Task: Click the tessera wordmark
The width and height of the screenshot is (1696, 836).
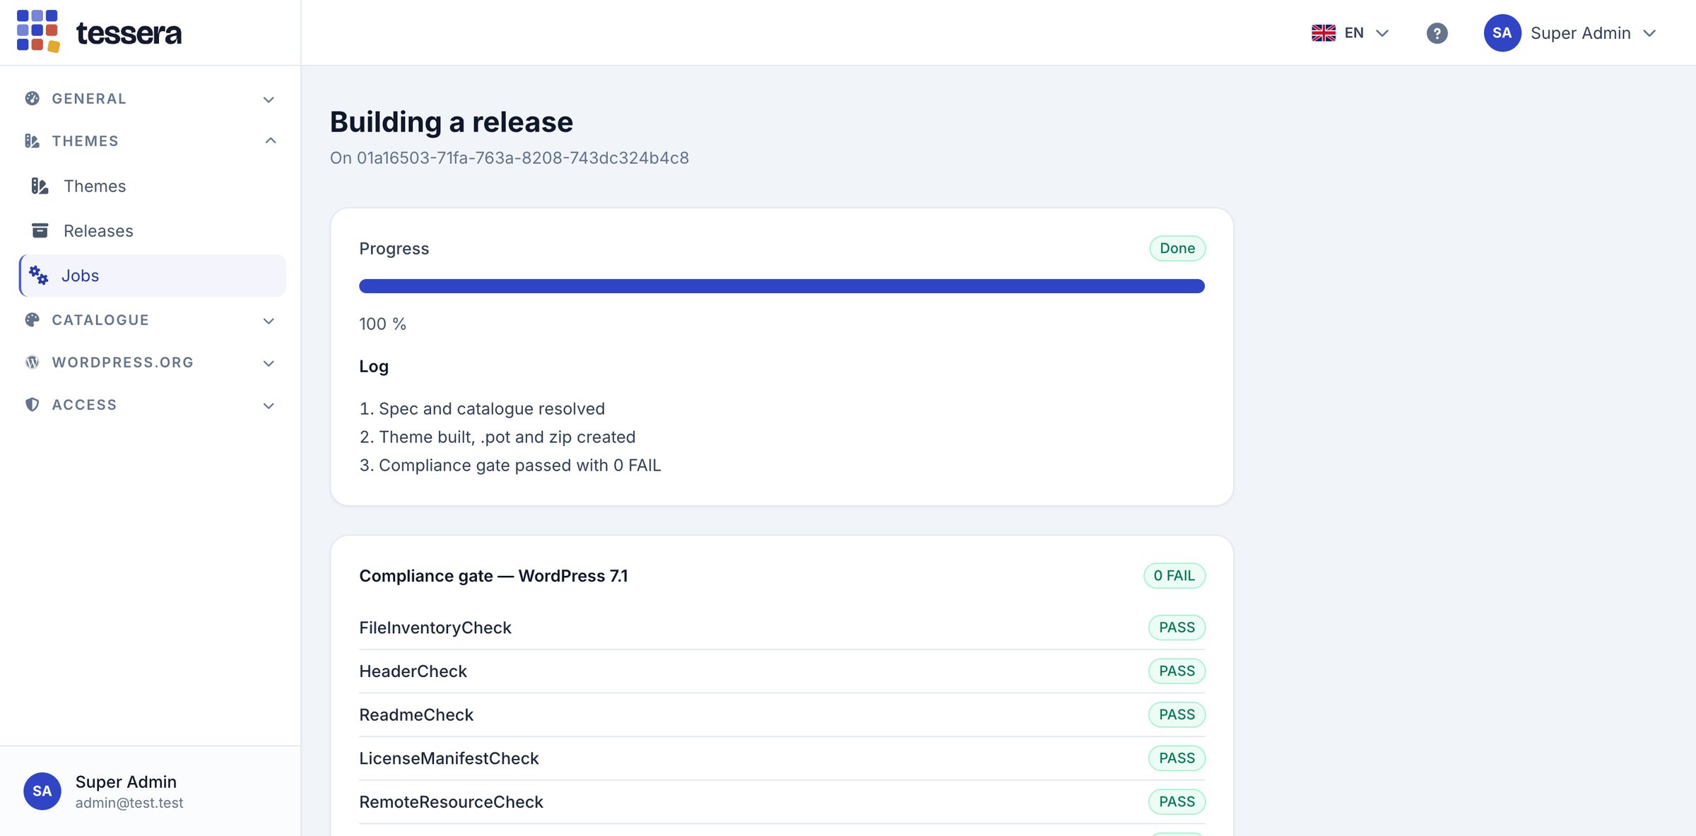Action: pos(129,33)
